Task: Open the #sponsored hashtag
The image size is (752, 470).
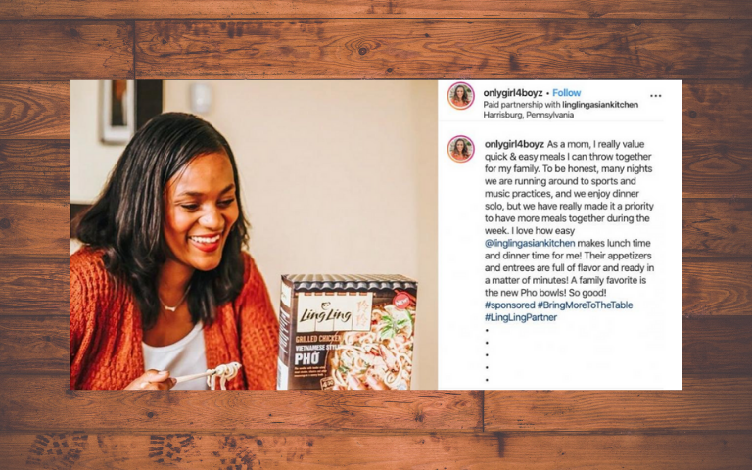Action: coord(509,305)
